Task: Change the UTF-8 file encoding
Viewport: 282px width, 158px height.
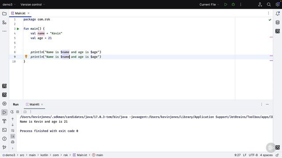Action: click(x=253, y=155)
